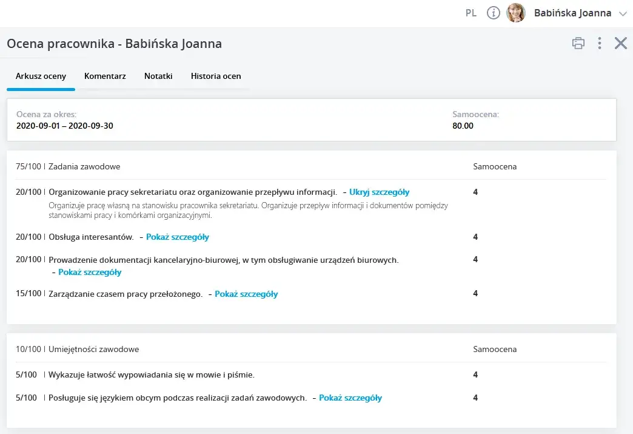Show details for Zarządzanie czasem pracy przełożonego
The height and width of the screenshot is (434, 633).
point(246,294)
